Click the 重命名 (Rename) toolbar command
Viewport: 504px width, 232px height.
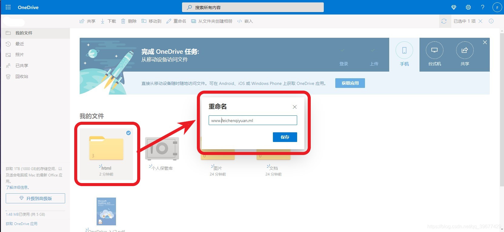pyautogui.click(x=176, y=21)
